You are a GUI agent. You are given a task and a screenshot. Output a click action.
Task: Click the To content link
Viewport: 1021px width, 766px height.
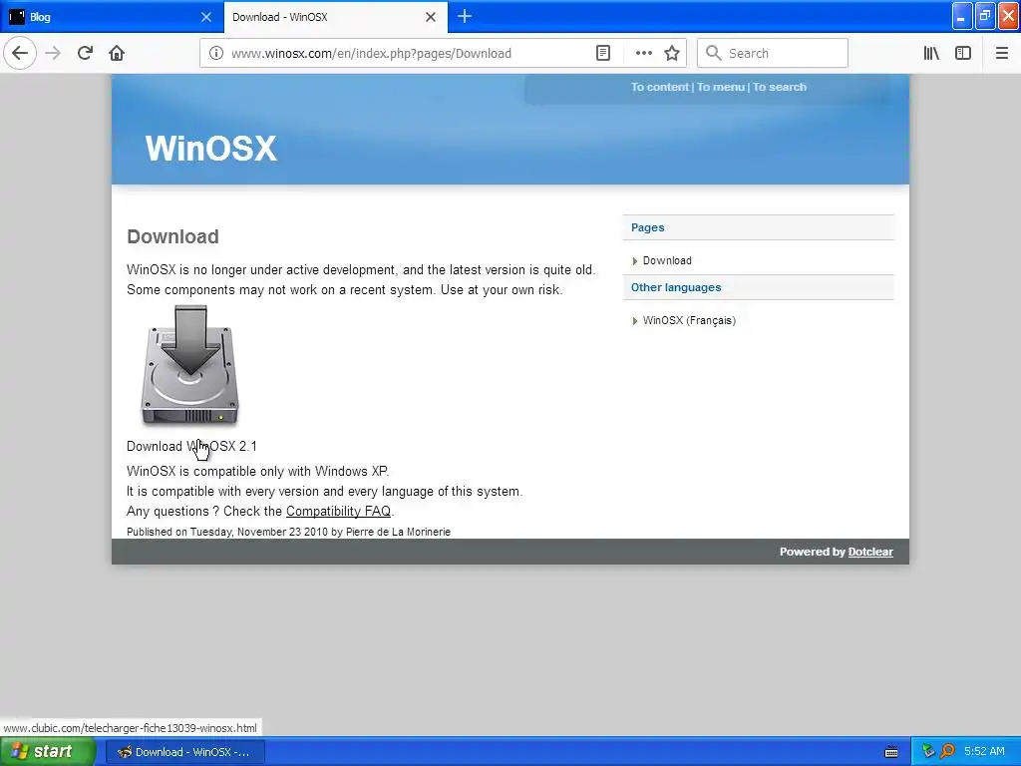click(x=659, y=87)
